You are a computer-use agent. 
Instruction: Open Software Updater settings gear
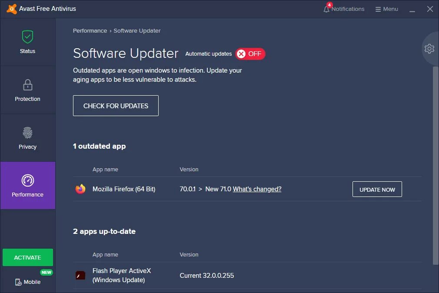[429, 49]
